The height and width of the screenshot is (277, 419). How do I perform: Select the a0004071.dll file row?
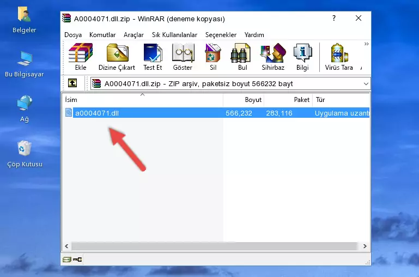[x=216, y=113]
